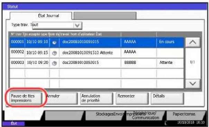Page up the job list with the up arrow
The height and width of the screenshot is (127, 209).
(193, 42)
